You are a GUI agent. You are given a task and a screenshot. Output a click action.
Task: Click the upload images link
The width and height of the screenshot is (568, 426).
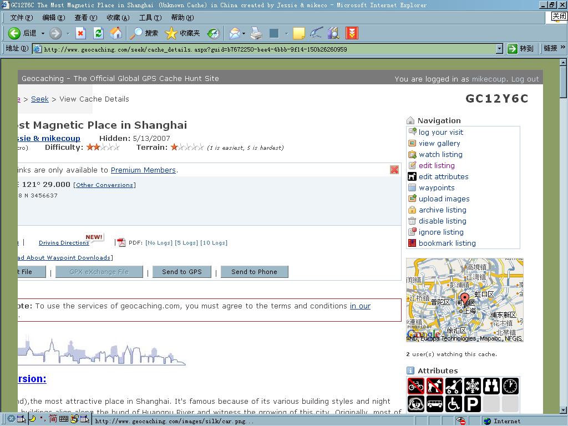coord(444,199)
